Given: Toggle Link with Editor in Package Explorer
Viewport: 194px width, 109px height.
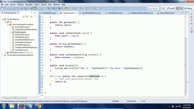Looking at the screenshot, I should (x=27, y=16).
